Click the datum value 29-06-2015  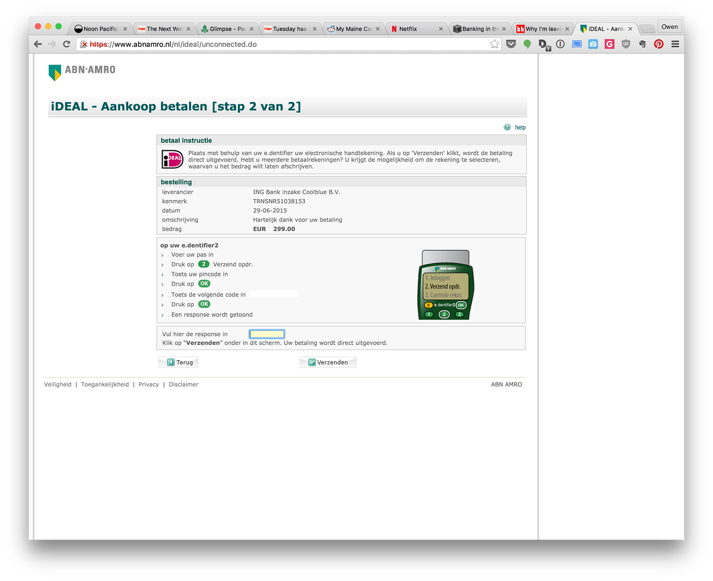pyautogui.click(x=270, y=210)
